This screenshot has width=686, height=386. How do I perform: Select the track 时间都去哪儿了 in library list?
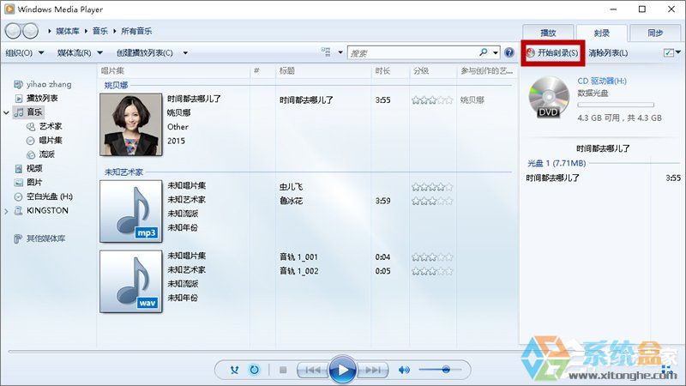pyautogui.click(x=307, y=100)
